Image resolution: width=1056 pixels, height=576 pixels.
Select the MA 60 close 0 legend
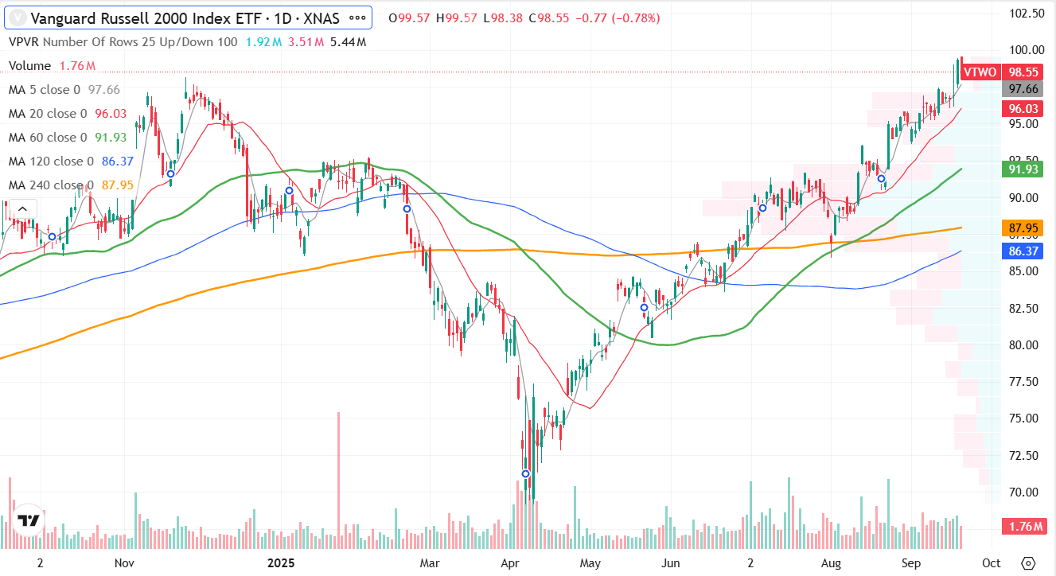[x=48, y=137]
